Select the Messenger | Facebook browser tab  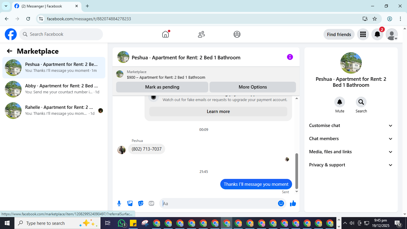point(46,6)
